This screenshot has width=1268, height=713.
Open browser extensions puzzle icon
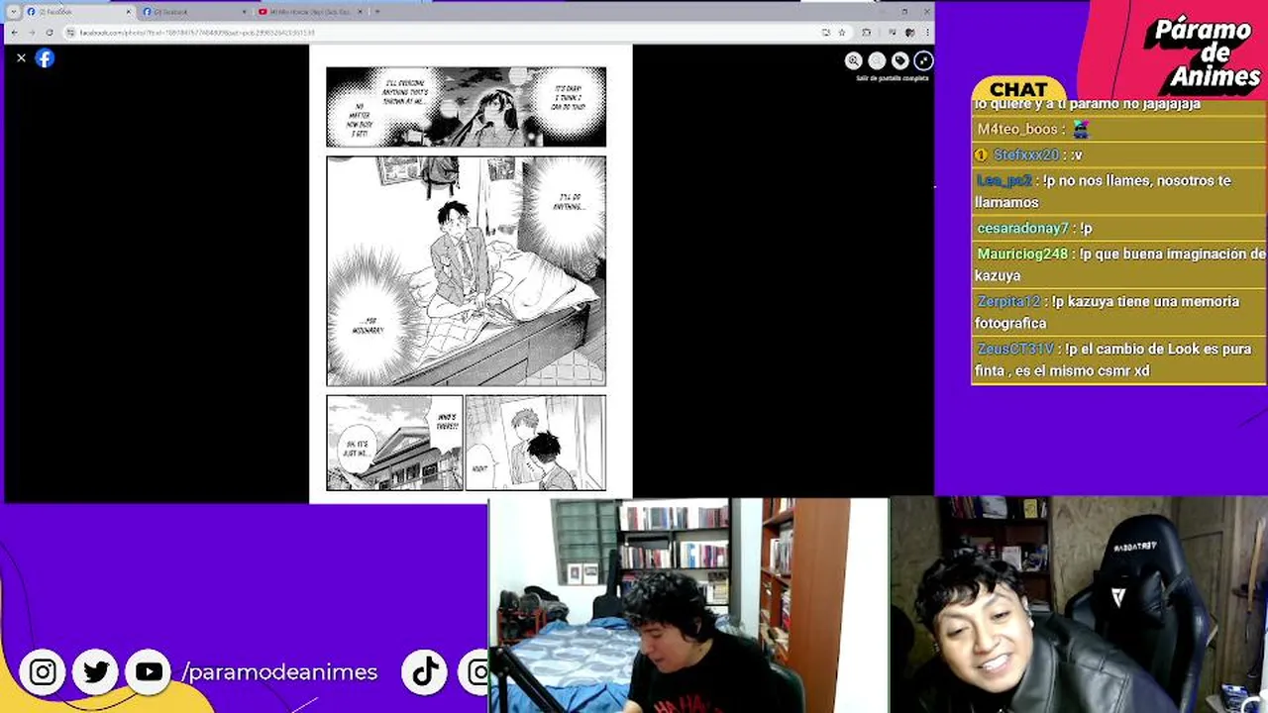[x=867, y=32]
